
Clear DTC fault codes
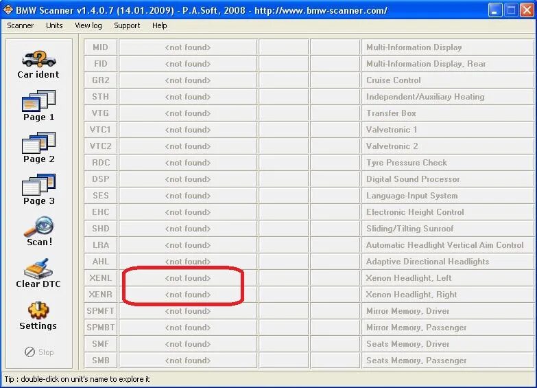38,273
